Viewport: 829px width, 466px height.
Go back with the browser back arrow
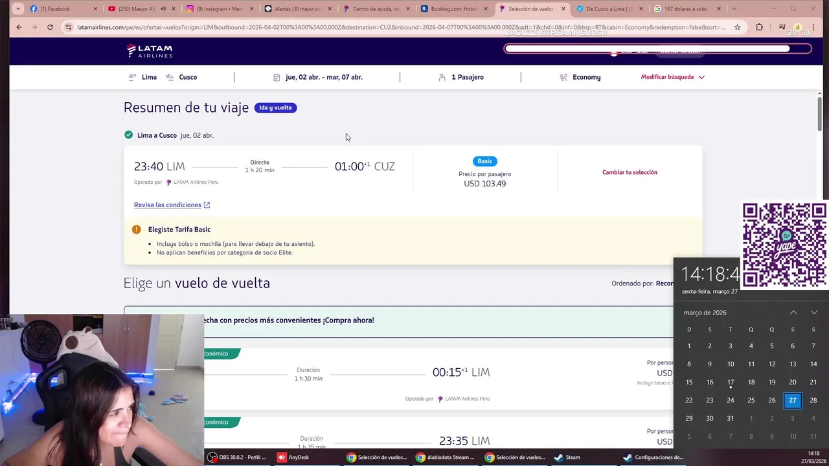coord(19,27)
